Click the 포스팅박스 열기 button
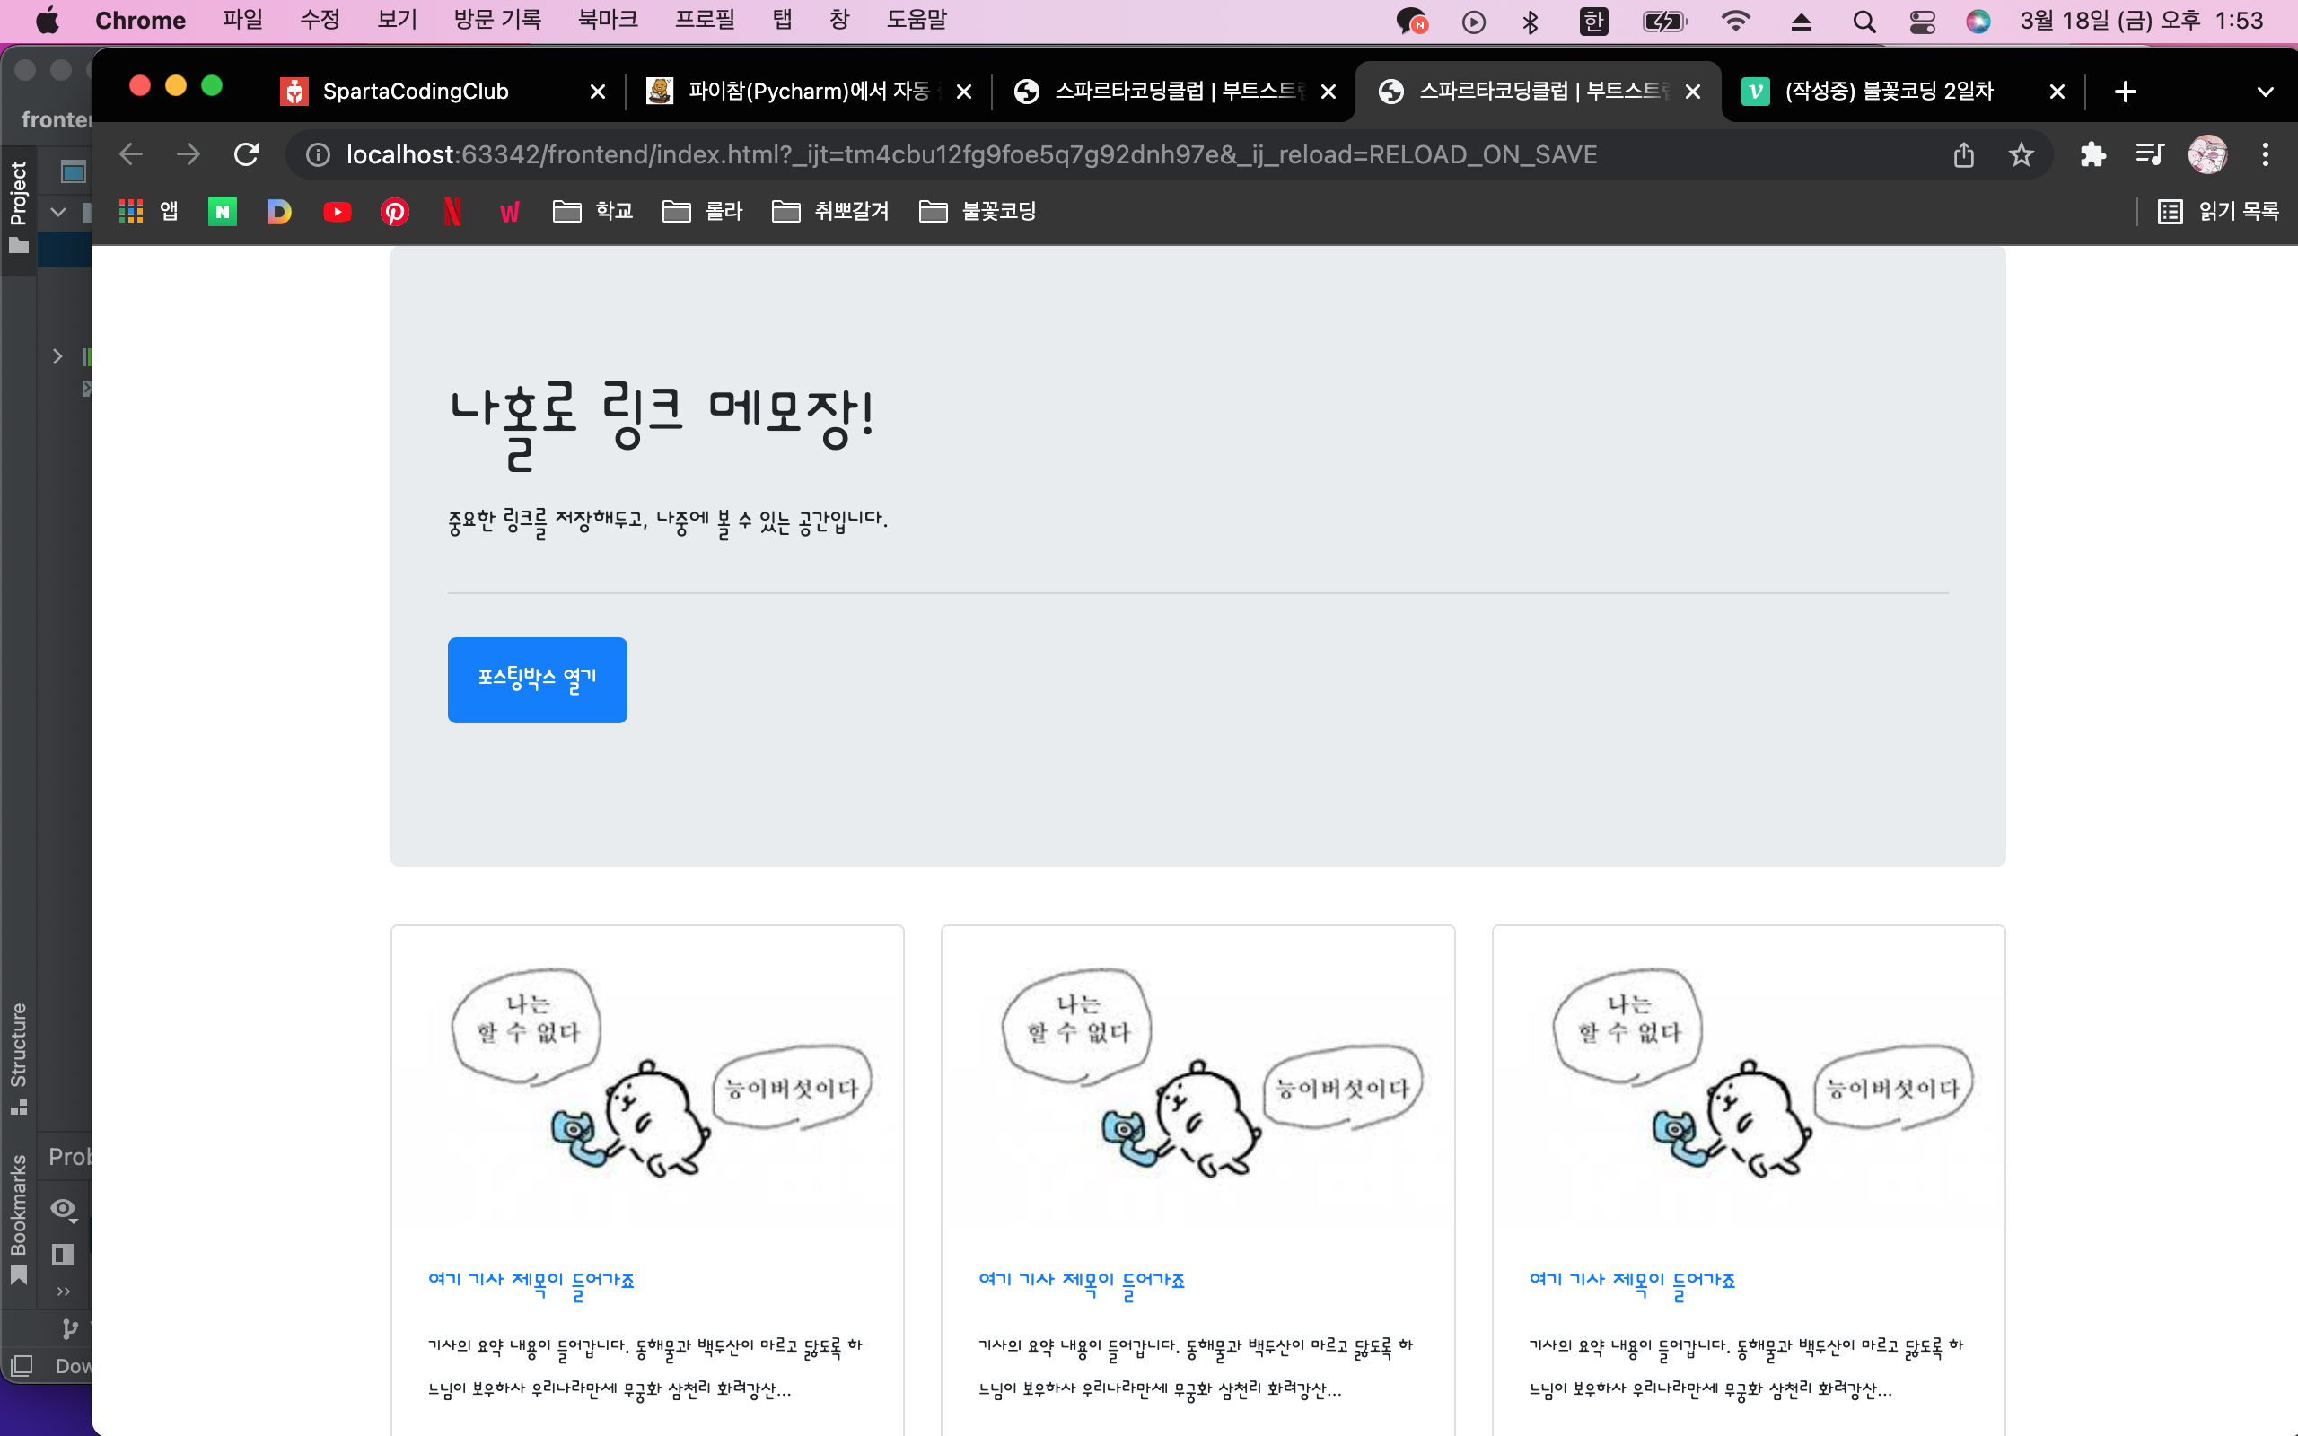 (537, 680)
